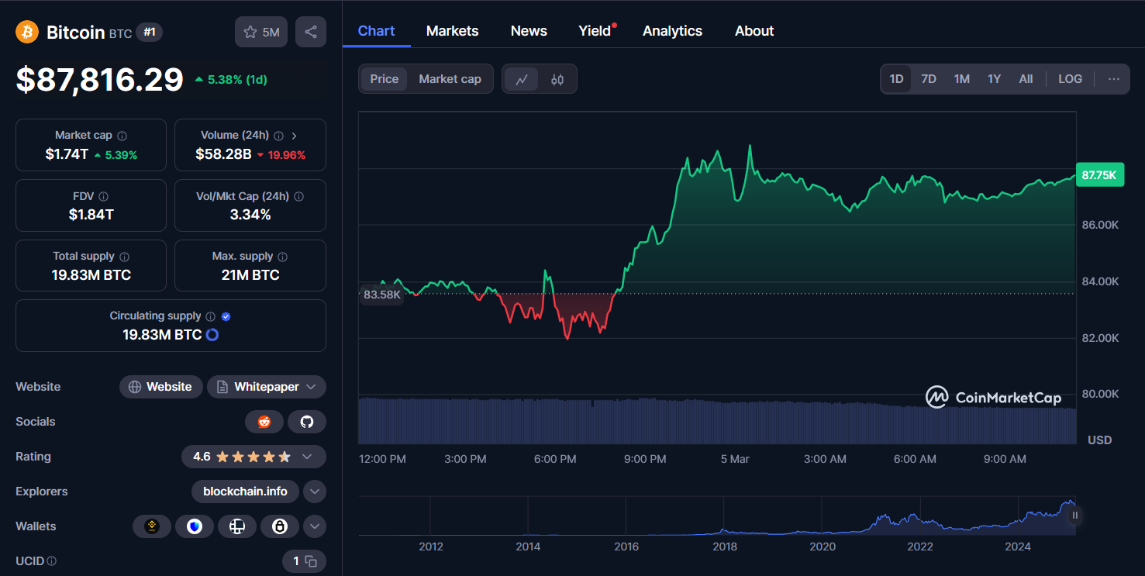Open Bitcoin's Reddit page via the Reddit icon
This screenshot has width=1145, height=576.
pos(264,421)
